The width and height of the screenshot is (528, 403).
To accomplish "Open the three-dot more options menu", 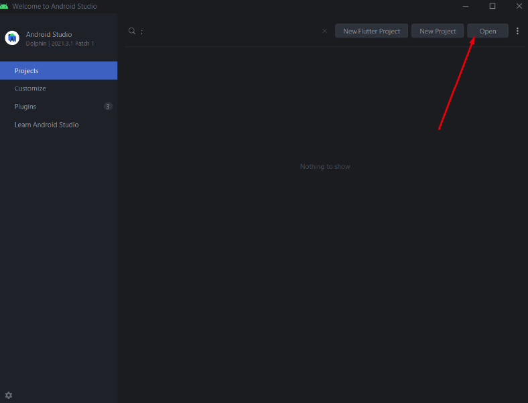I will point(517,31).
